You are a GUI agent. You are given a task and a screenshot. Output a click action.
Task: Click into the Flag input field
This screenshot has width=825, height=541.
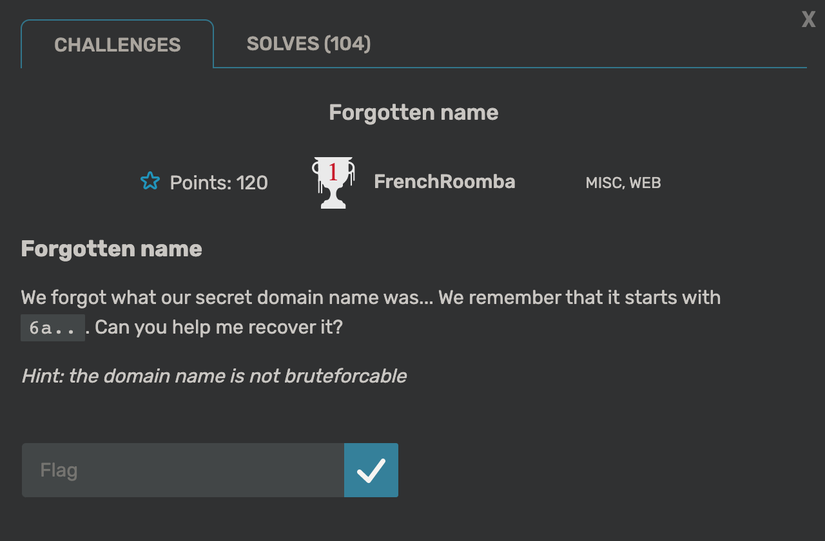click(183, 470)
